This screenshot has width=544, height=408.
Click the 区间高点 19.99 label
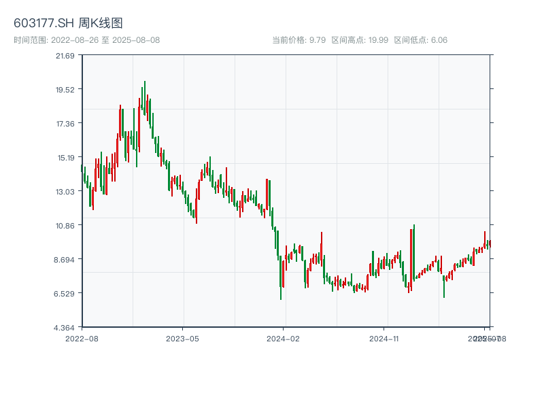360,40
